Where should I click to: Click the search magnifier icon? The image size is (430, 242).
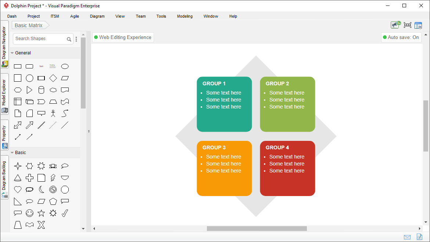[69, 39]
